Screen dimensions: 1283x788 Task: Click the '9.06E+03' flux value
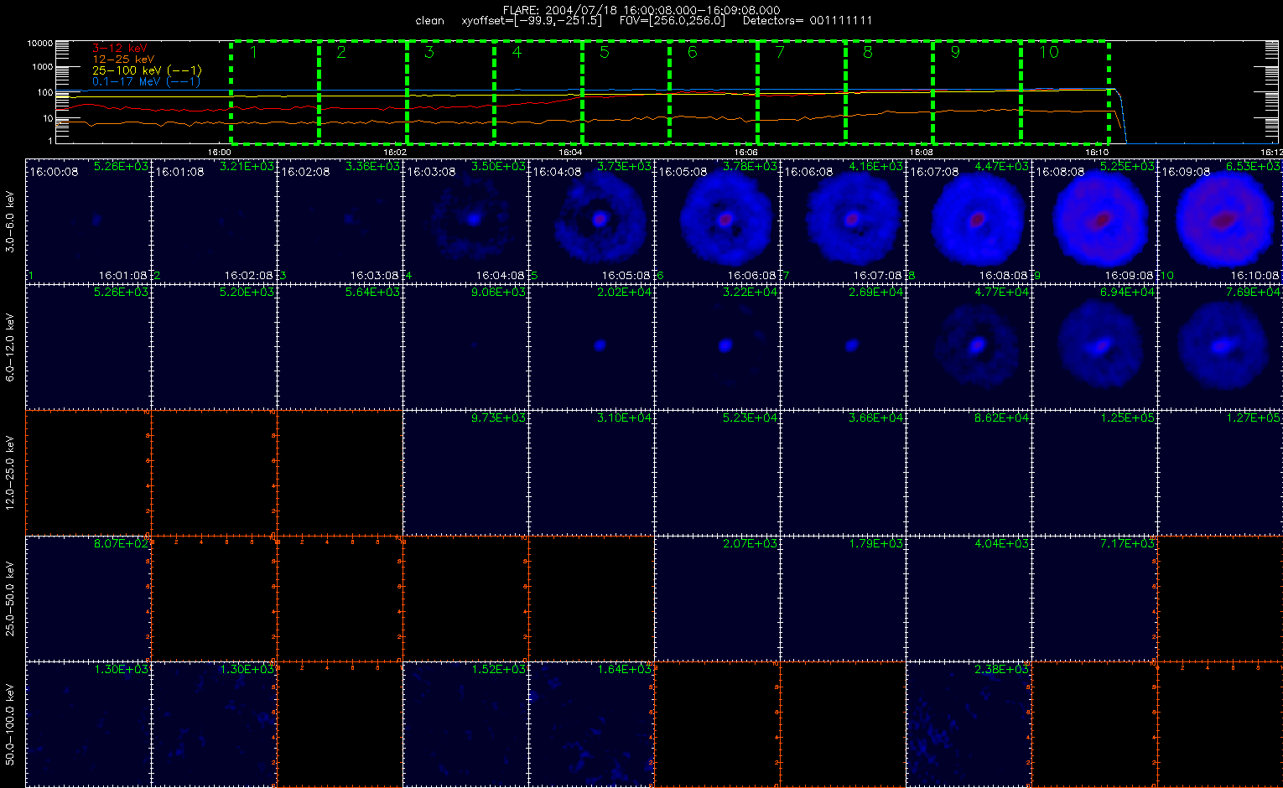[499, 292]
